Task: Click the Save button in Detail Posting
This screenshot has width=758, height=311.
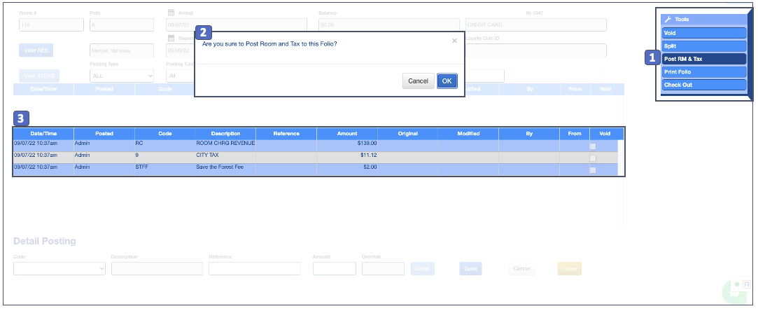Action: 470,268
